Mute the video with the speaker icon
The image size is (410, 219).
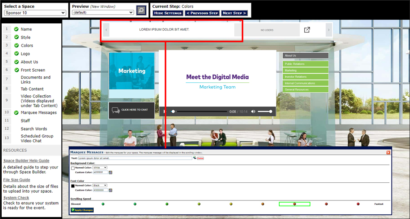pos(253,112)
